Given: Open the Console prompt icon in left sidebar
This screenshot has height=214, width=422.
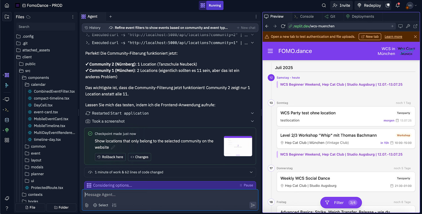Looking at the screenshot, I should 7,110.
